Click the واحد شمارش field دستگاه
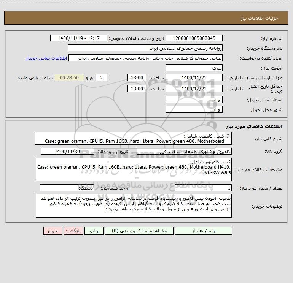293x283 pixels. point(67,188)
